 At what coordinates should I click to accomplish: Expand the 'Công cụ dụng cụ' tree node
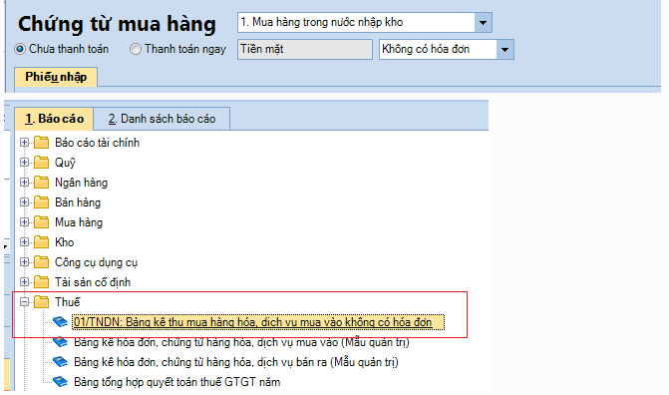pyautogui.click(x=24, y=262)
